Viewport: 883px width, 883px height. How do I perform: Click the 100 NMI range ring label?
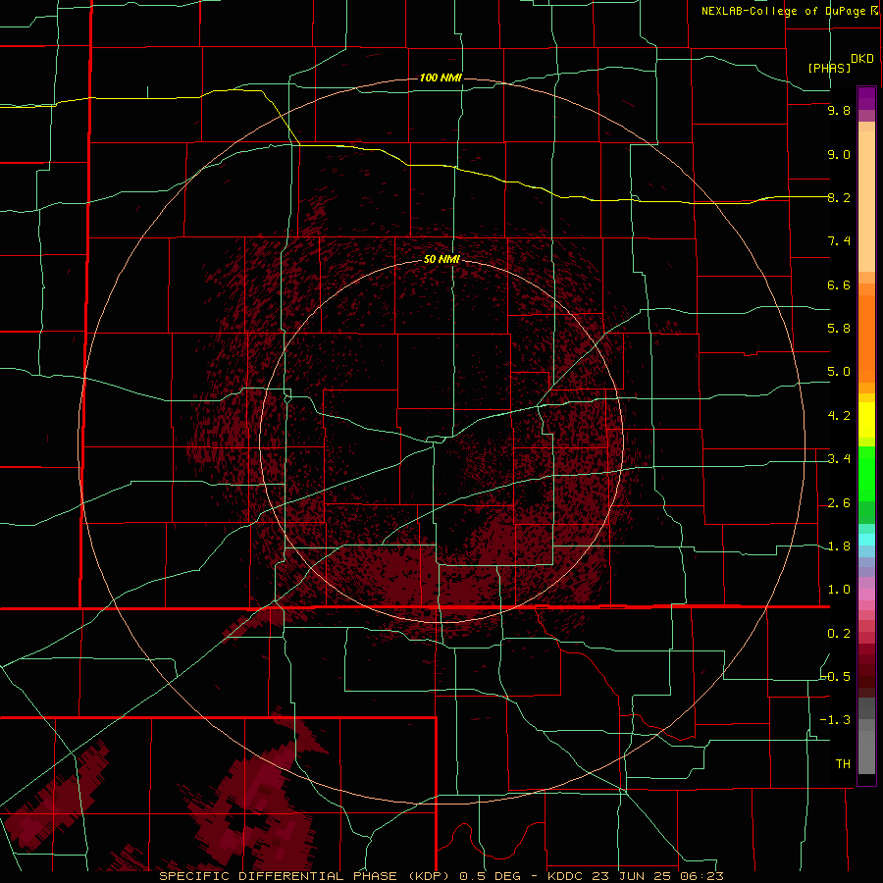coord(441,78)
